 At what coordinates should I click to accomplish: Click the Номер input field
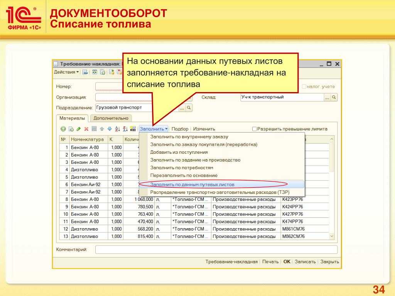(x=109, y=86)
